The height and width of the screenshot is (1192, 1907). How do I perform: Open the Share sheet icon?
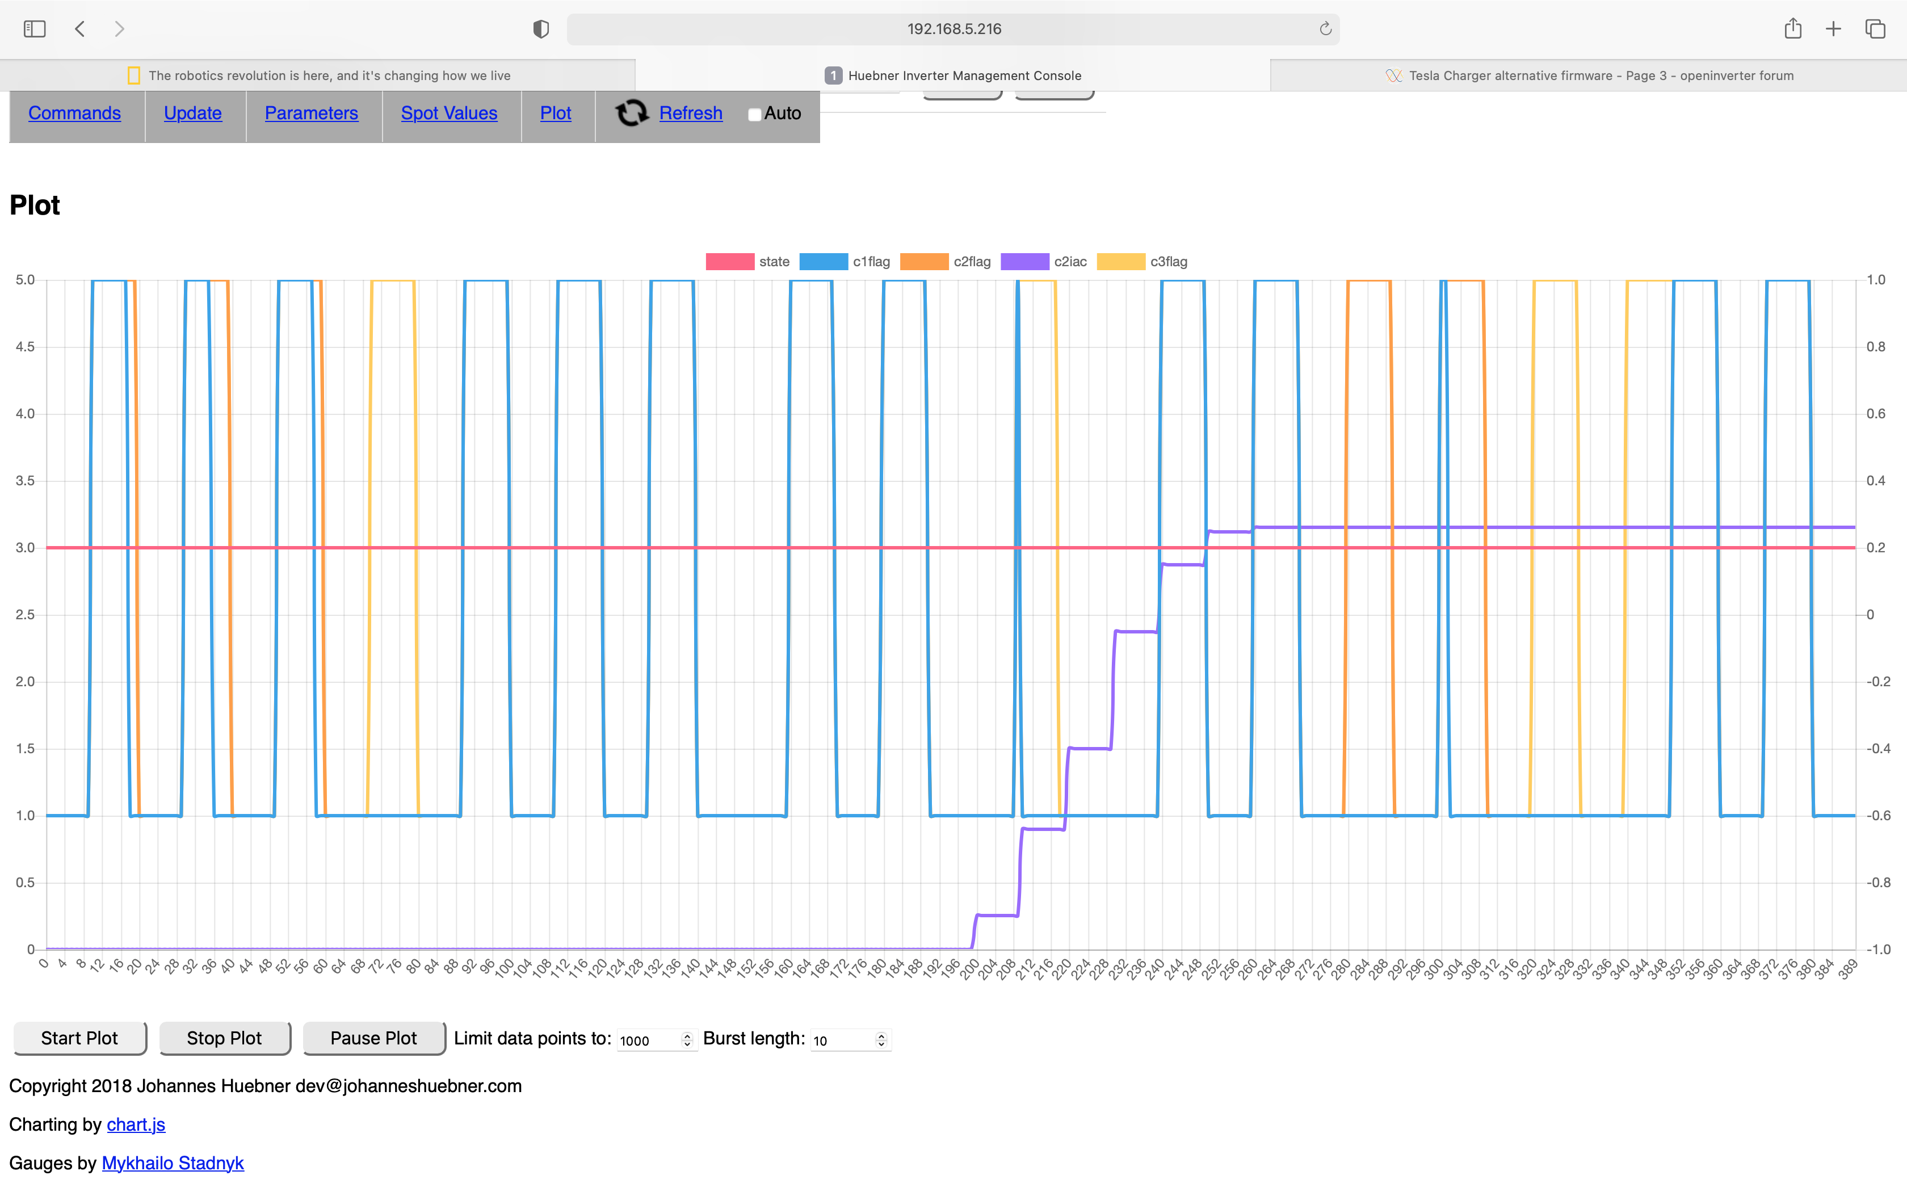click(x=1793, y=29)
